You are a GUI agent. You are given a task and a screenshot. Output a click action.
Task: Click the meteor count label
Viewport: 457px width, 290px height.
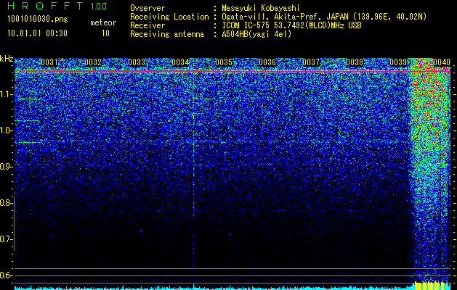(x=103, y=22)
